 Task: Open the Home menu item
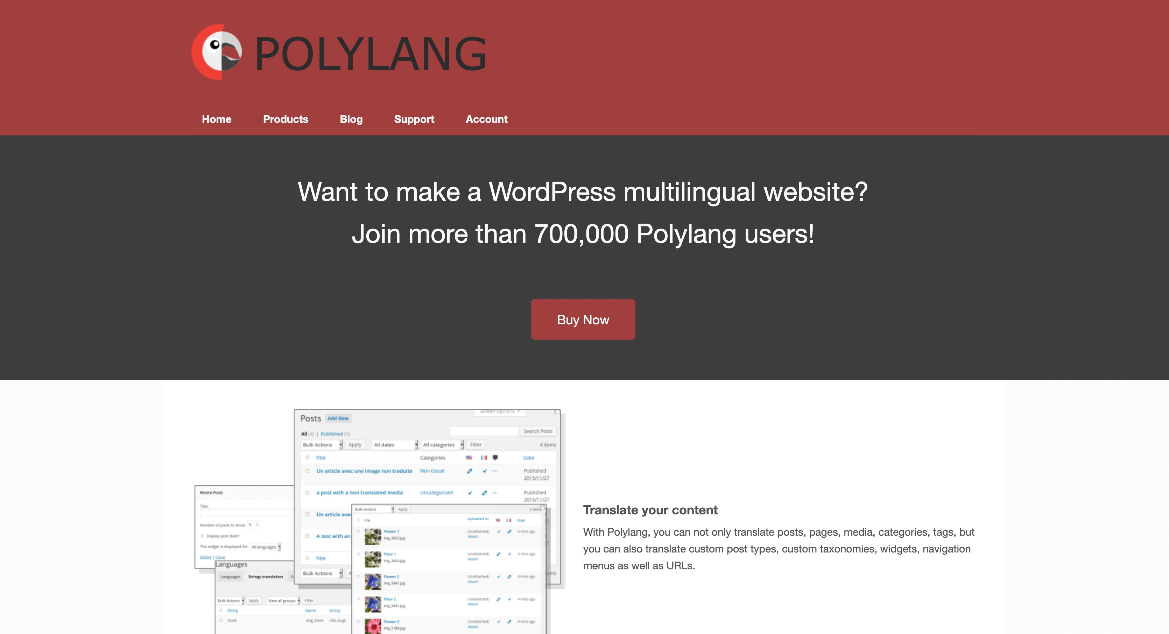coord(217,119)
